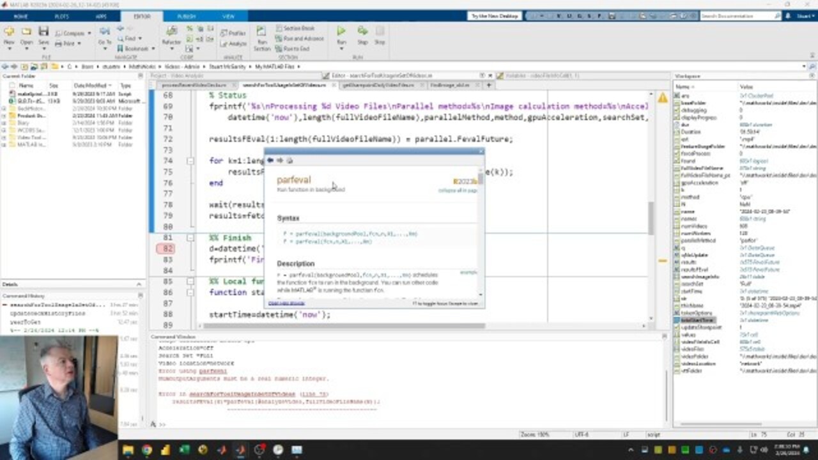
Task: Click the Run button in the Editor ribbon
Action: tap(341, 34)
